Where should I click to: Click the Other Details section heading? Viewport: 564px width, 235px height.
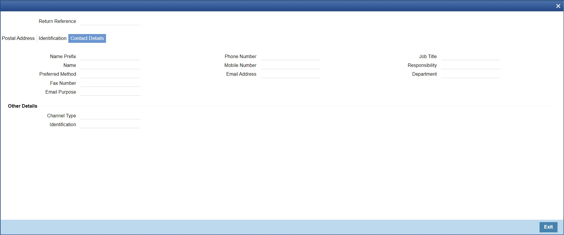point(23,106)
